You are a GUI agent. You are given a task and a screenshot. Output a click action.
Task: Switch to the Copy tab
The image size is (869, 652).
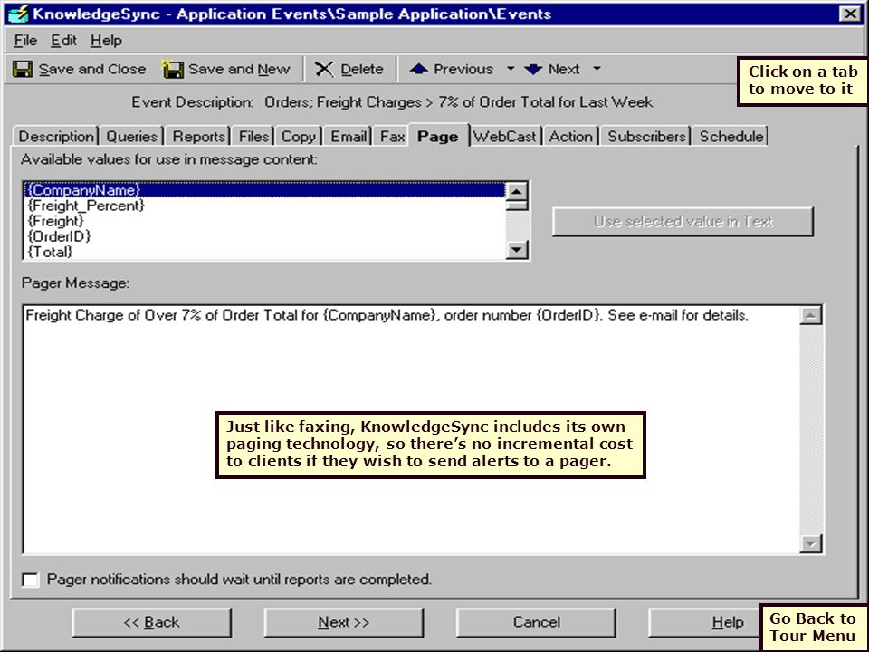coord(298,137)
